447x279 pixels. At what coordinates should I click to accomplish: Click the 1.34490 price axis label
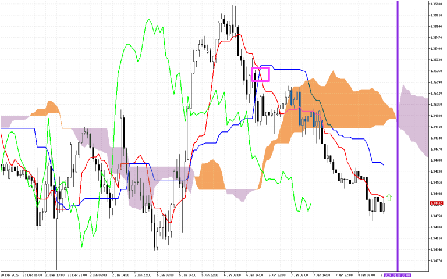point(436,194)
